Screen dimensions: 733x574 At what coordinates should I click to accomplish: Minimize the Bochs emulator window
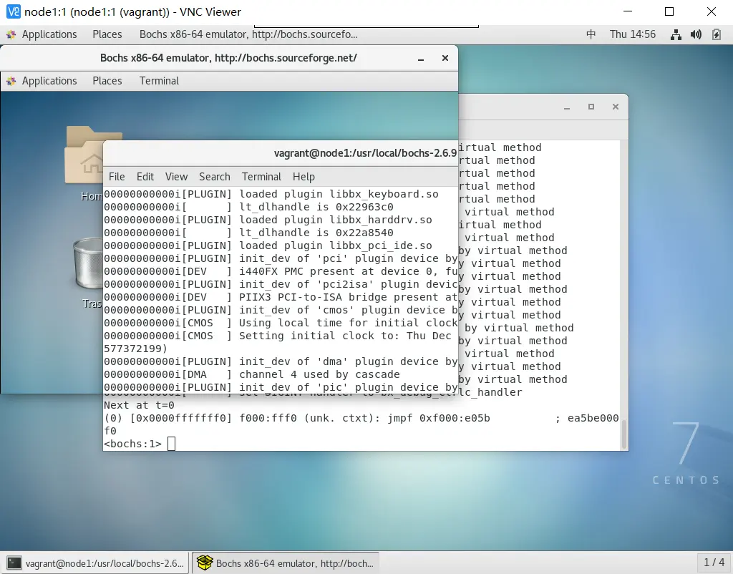click(421, 59)
